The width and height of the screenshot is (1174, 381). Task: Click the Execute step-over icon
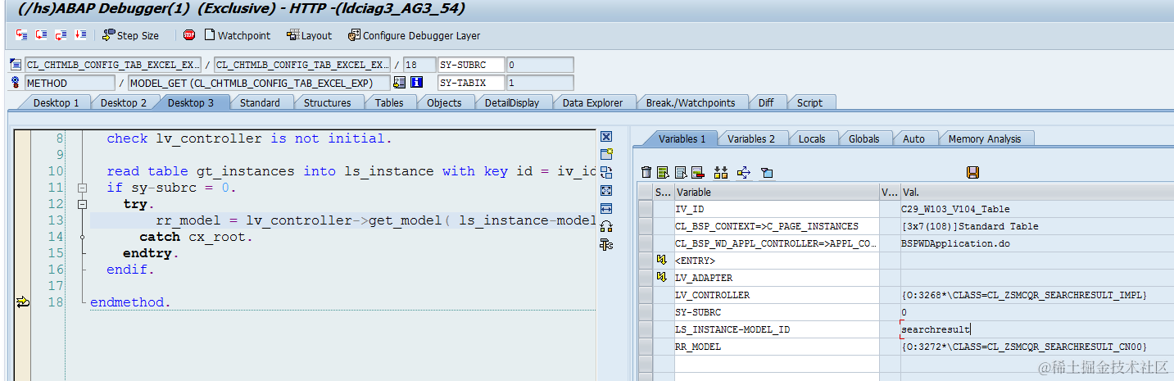41,35
